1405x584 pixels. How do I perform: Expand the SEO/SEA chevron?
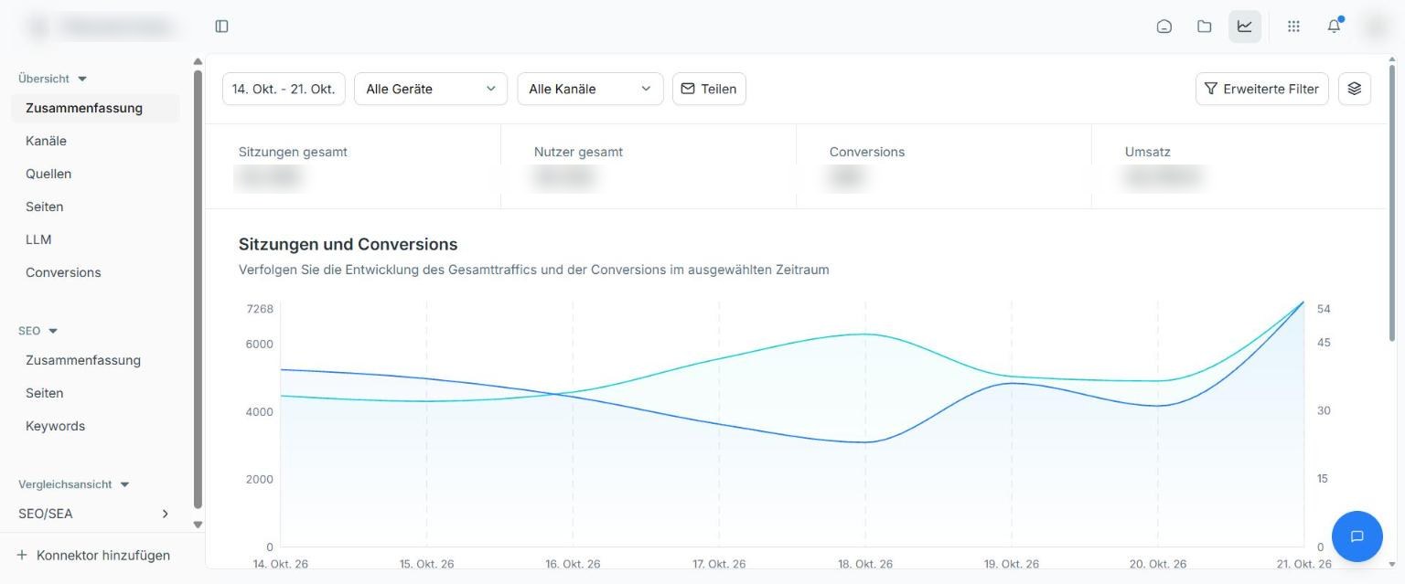[165, 514]
